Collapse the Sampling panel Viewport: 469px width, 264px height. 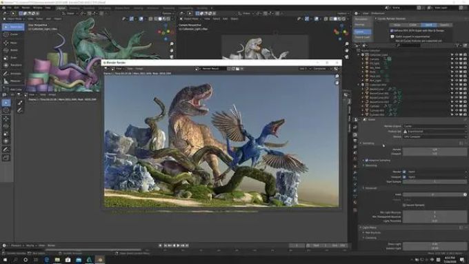(368, 143)
